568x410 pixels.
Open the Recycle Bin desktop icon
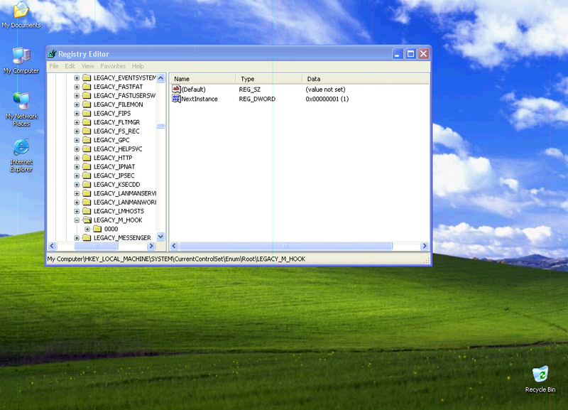point(540,374)
